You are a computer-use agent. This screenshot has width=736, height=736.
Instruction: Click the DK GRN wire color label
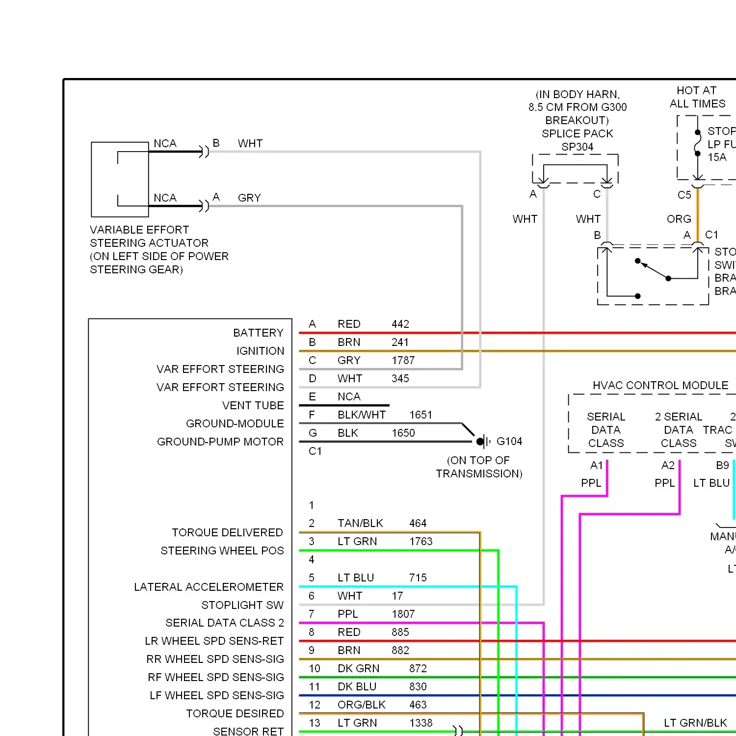(x=359, y=668)
